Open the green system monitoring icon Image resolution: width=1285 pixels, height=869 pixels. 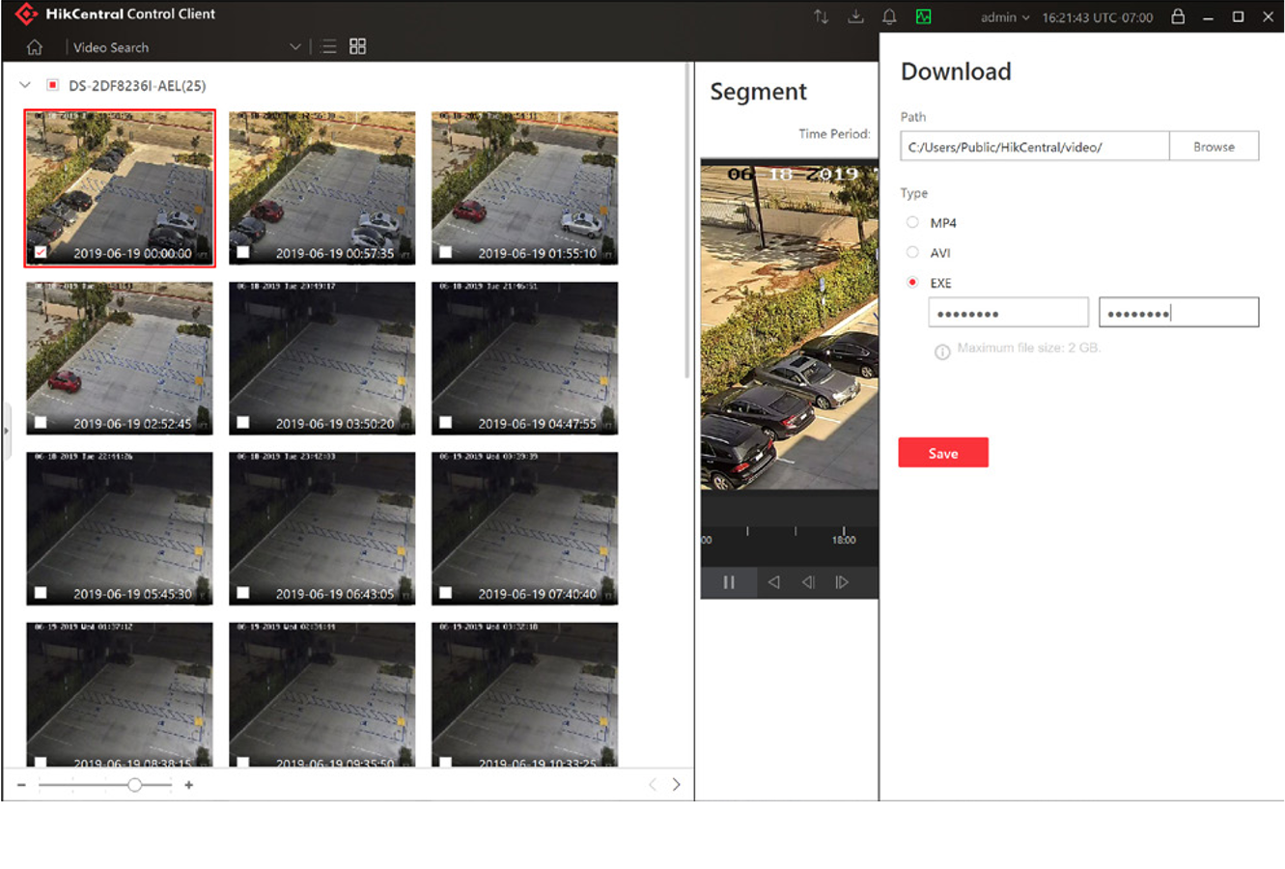point(923,17)
